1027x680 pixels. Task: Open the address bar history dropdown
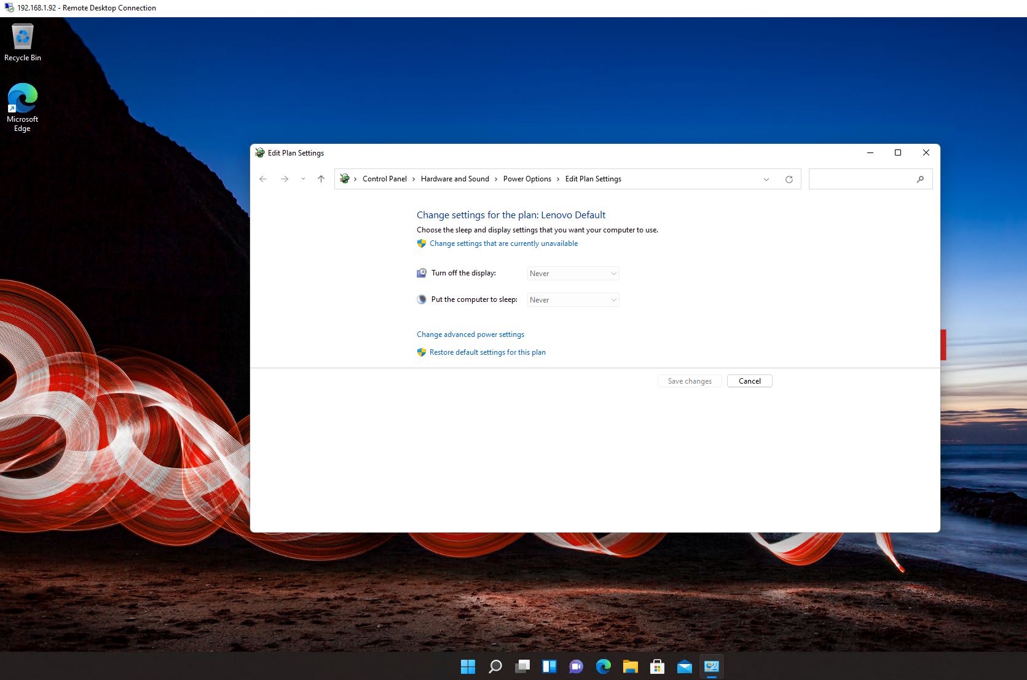(x=766, y=180)
